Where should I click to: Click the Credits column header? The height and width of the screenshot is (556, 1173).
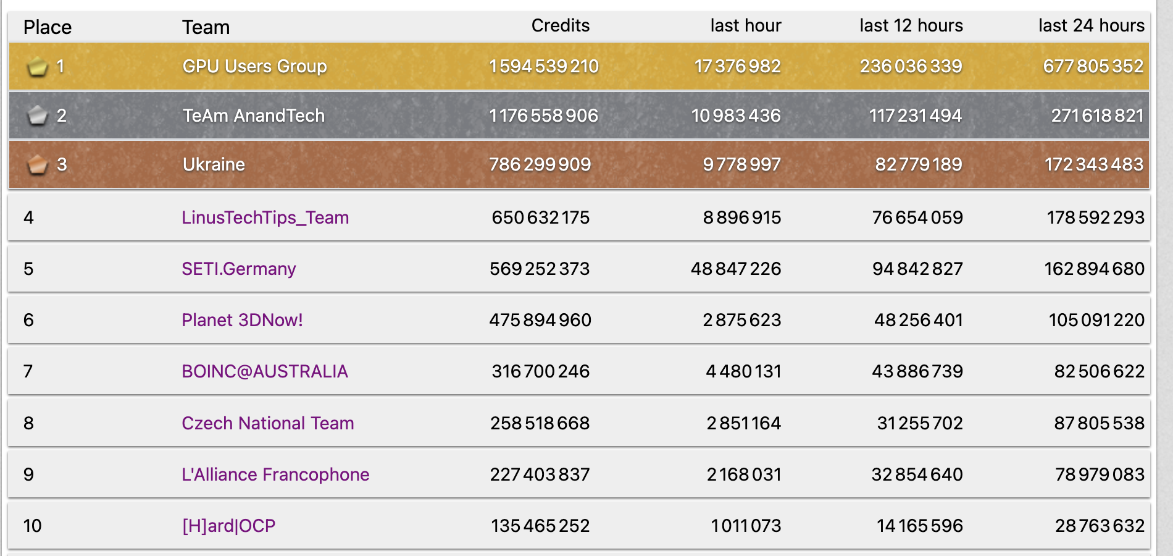(x=560, y=25)
